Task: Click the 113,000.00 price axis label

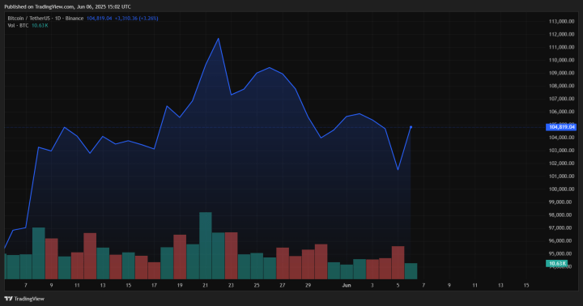Action: 561,22
